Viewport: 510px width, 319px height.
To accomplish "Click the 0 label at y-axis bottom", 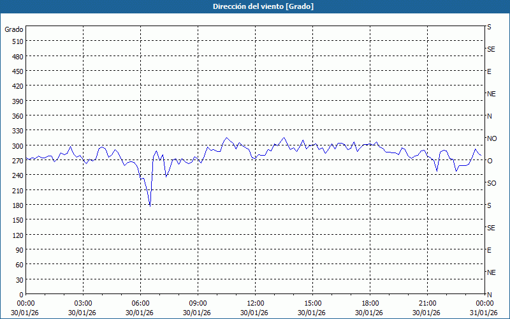I will click(20, 295).
